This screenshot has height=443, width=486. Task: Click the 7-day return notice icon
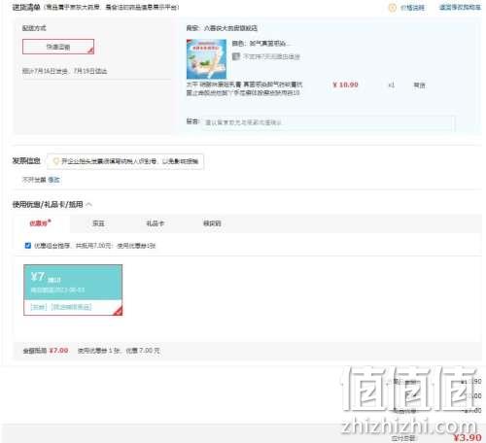click(x=236, y=56)
